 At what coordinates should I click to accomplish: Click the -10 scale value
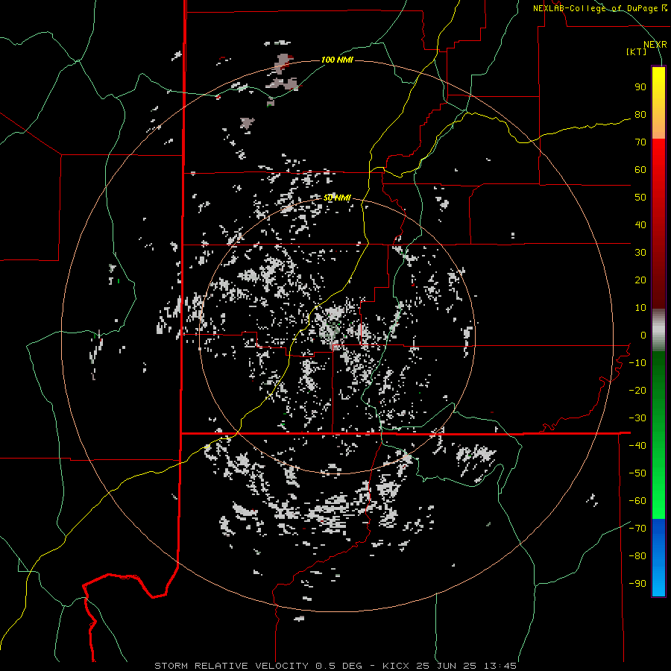[637, 363]
